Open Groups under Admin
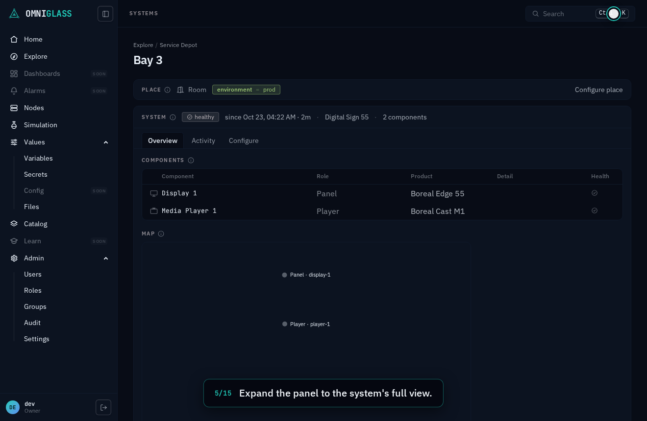Viewport: 647px width, 421px height. tap(35, 306)
